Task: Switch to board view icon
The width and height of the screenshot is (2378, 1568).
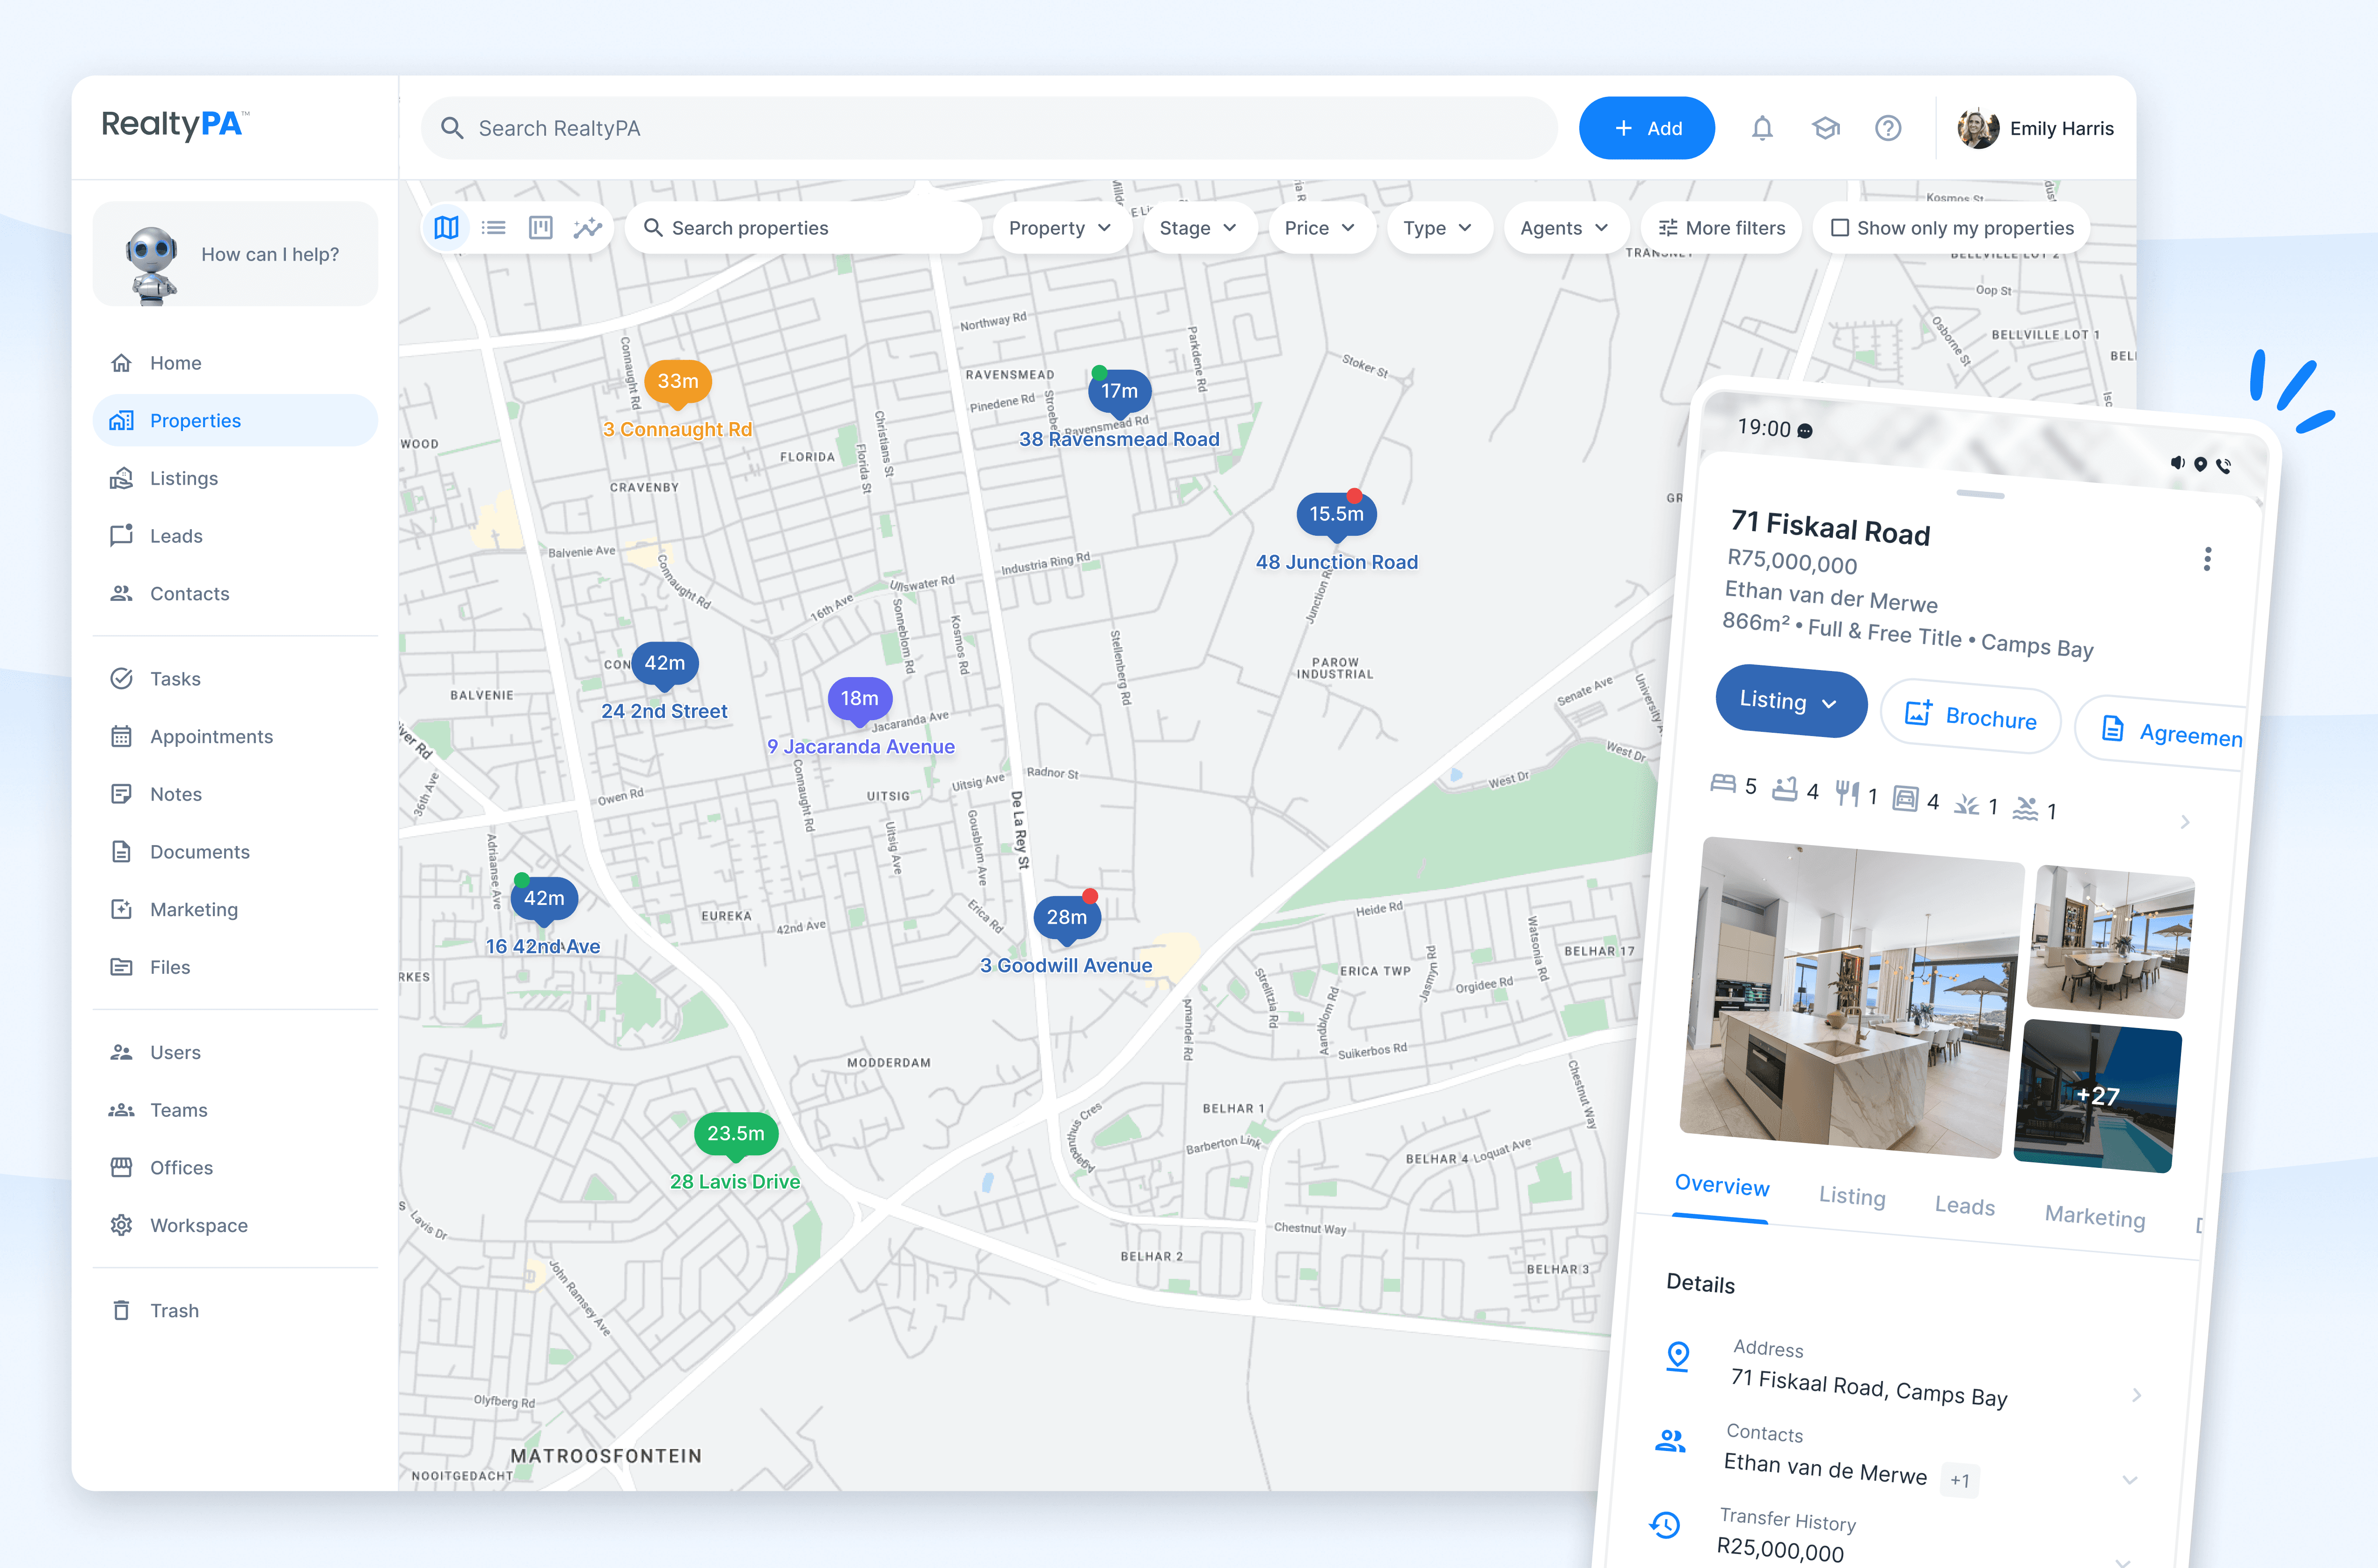Action: [x=541, y=228]
